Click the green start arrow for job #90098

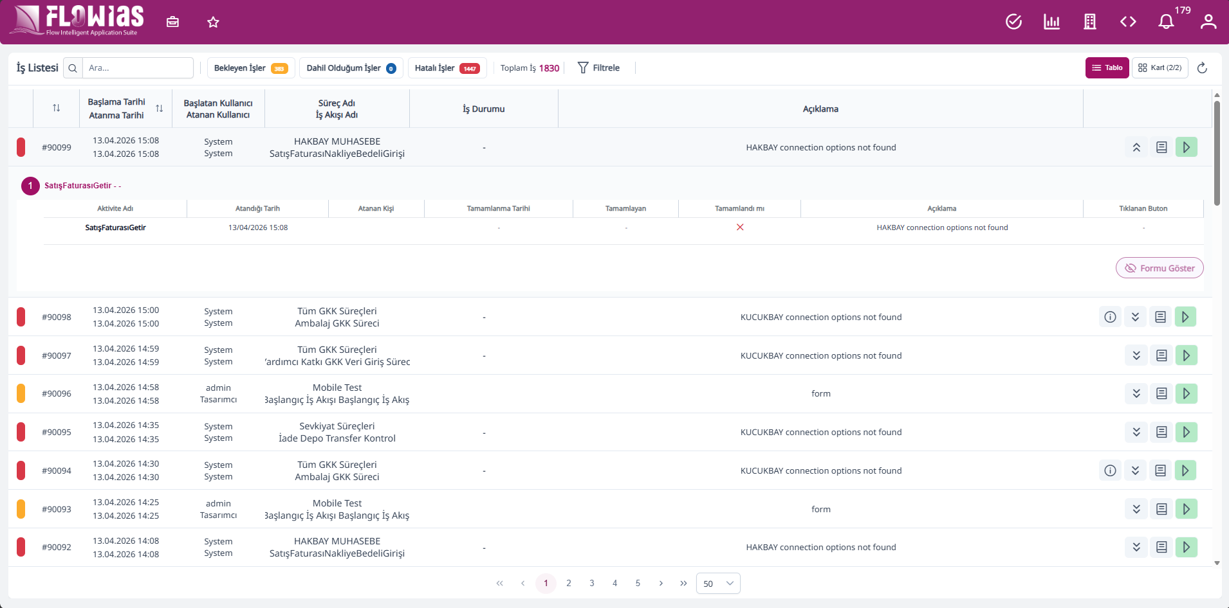click(1185, 317)
